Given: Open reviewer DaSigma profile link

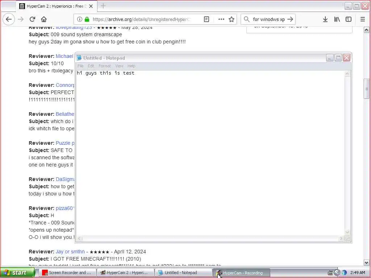Looking at the screenshot, I should click(x=65, y=179).
